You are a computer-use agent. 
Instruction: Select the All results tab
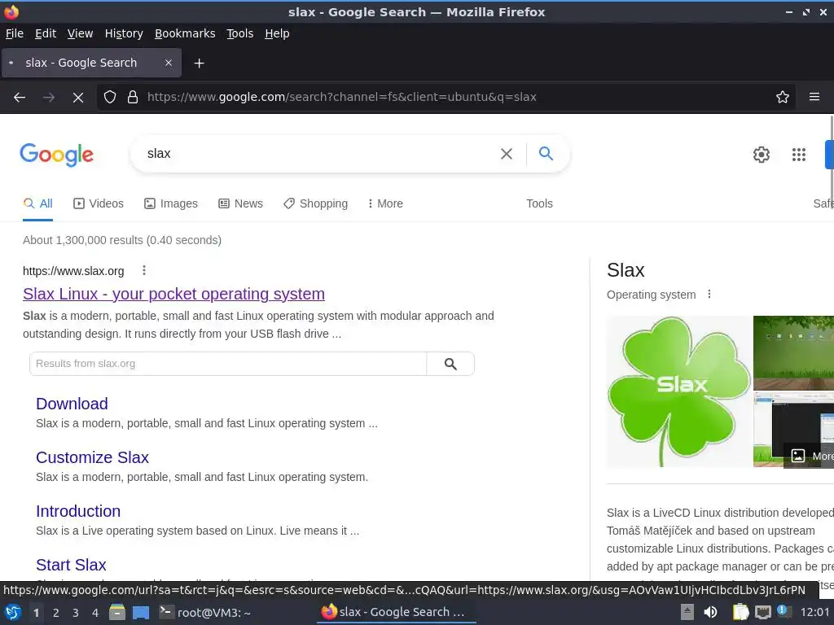[37, 203]
